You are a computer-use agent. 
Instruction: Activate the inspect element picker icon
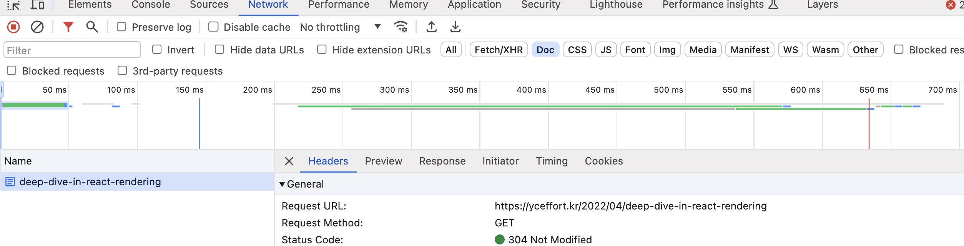tap(13, 5)
